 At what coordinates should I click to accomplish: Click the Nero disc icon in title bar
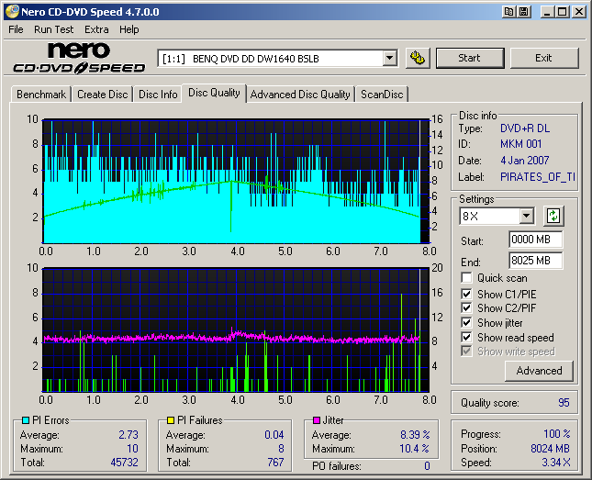coord(12,12)
